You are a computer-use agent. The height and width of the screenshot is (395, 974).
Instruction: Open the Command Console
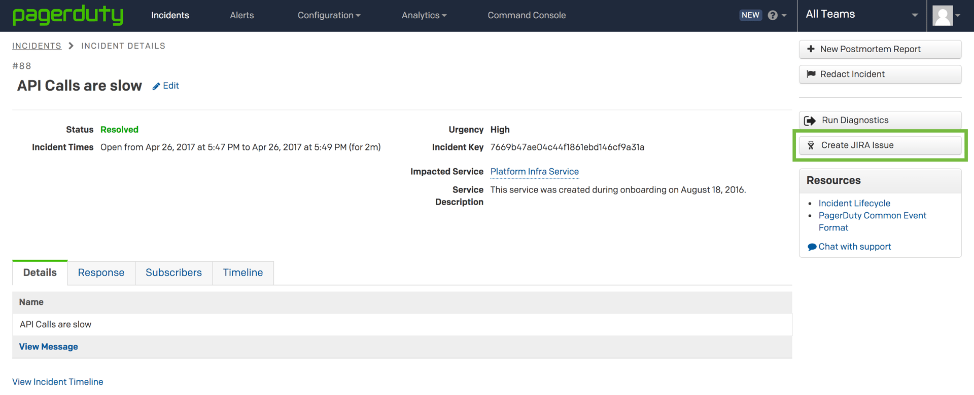[527, 15]
